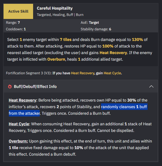Viewport: 162px width, 166px height.
Task: Click the underlined Heat Recovery term
Action: (x=22, y=100)
